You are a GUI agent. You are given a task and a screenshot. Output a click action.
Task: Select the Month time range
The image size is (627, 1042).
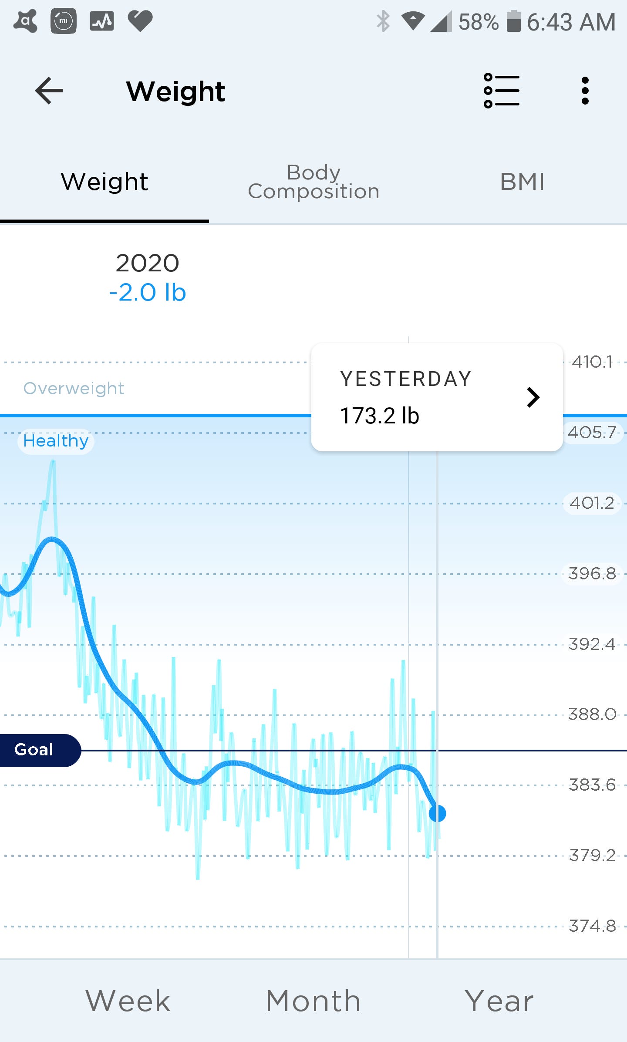pos(313,1001)
